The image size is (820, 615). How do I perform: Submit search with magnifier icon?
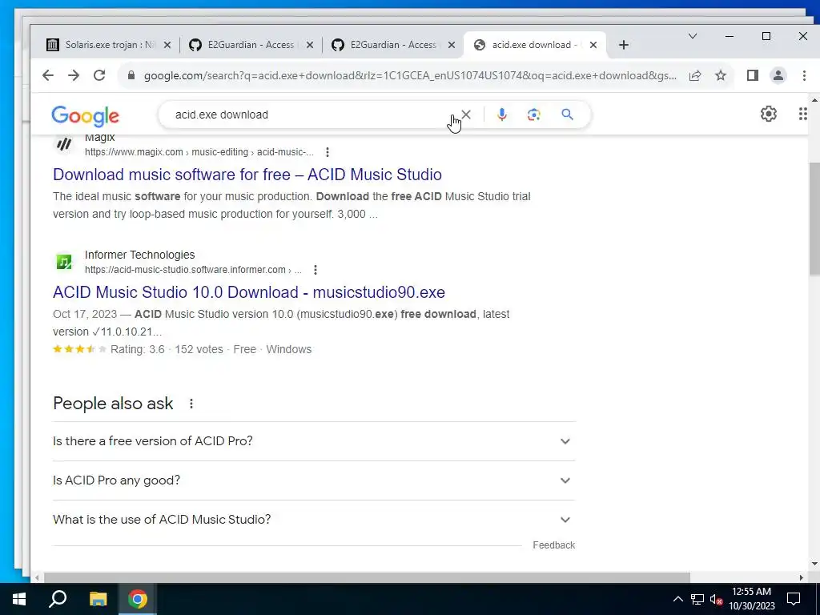click(568, 115)
